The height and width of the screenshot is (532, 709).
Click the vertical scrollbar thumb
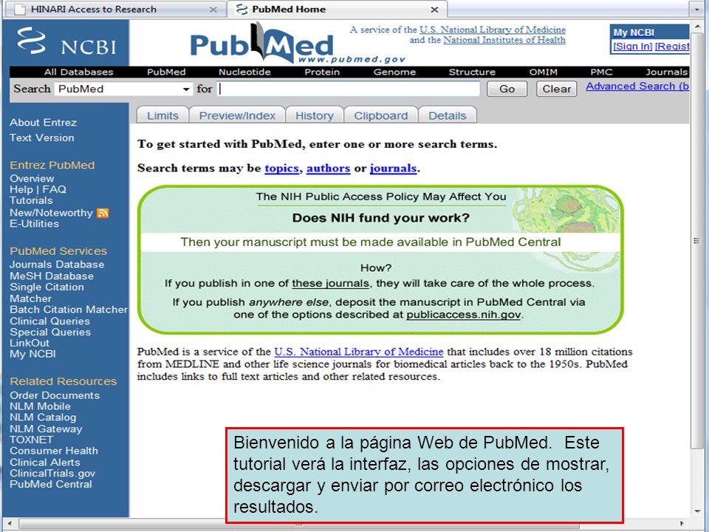coord(696,241)
